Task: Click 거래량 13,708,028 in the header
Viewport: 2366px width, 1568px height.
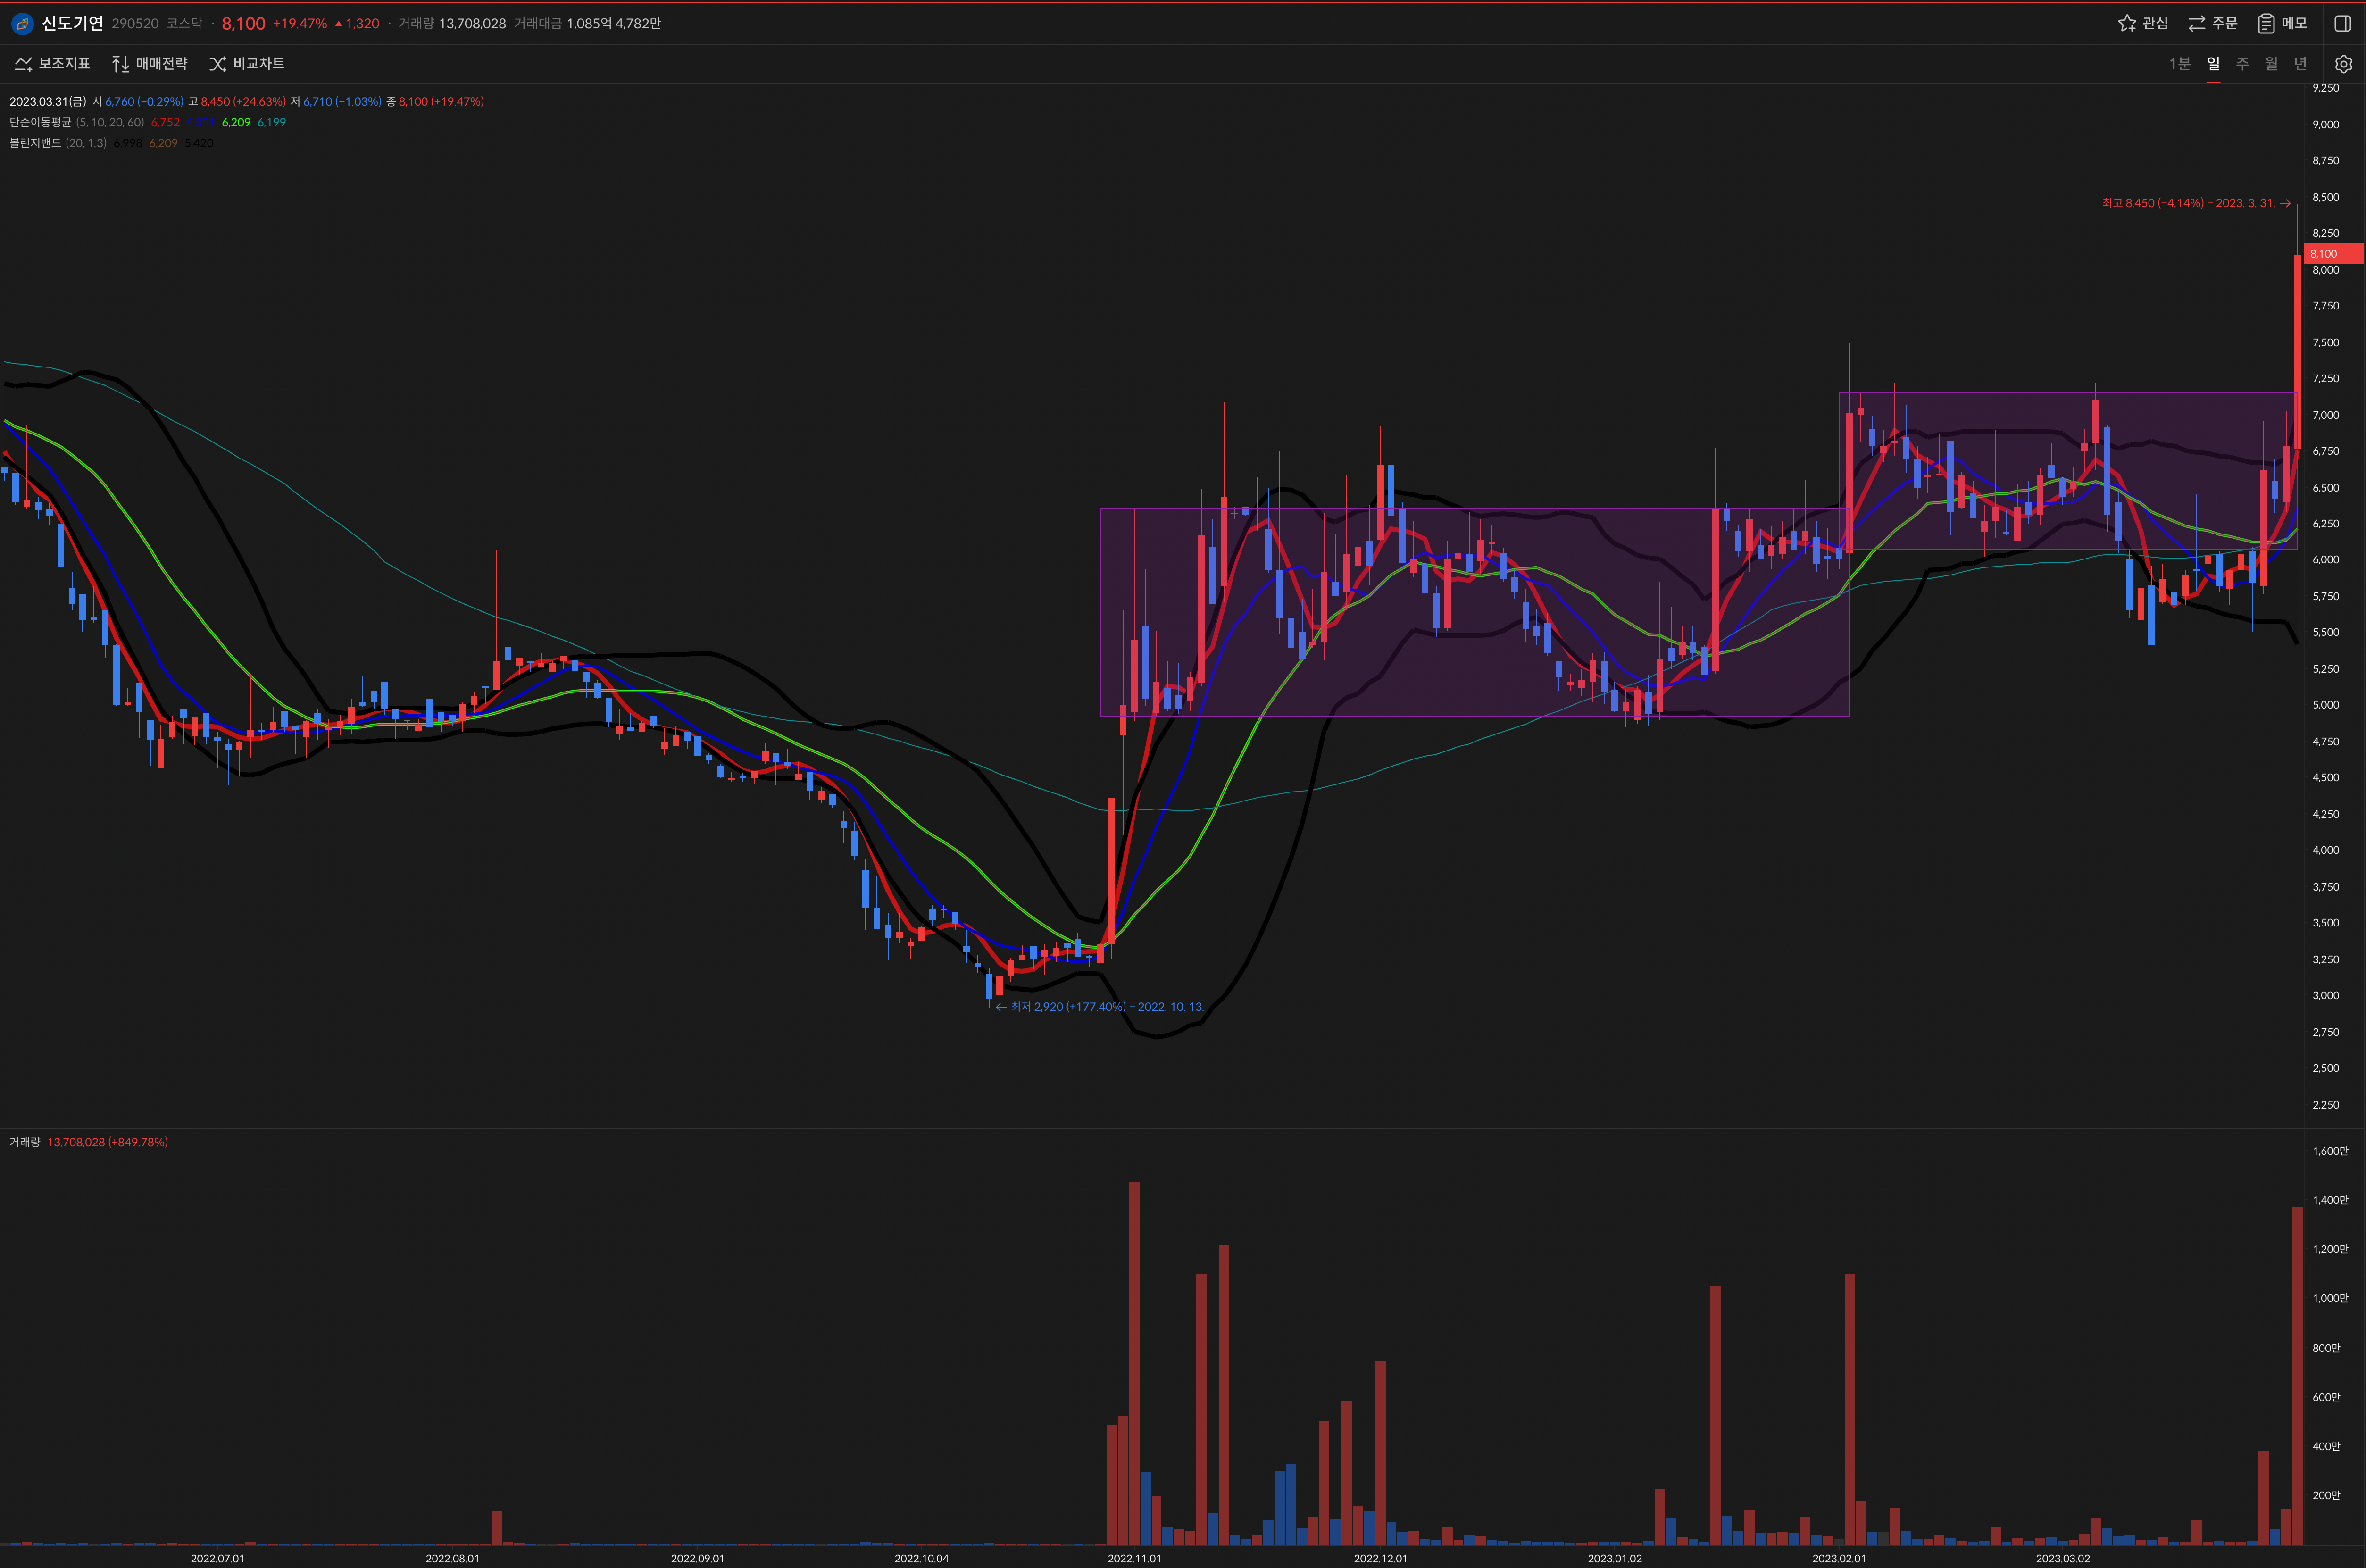Action: click(452, 23)
